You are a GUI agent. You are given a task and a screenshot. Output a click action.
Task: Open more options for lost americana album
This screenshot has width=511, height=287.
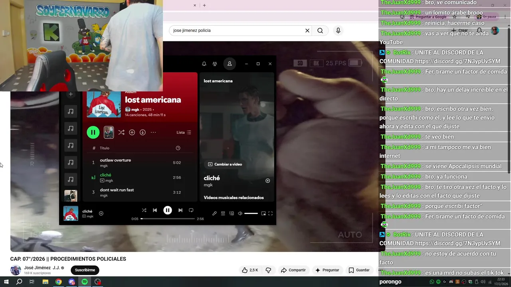(153, 132)
